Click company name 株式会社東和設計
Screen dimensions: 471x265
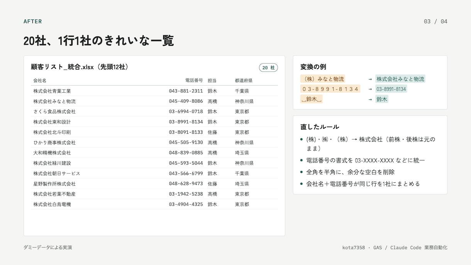click(x=52, y=122)
